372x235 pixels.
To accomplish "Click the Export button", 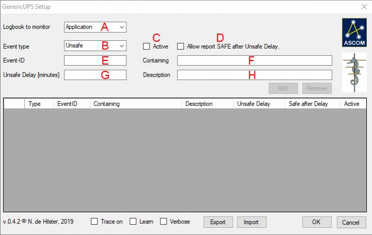I will tap(218, 222).
